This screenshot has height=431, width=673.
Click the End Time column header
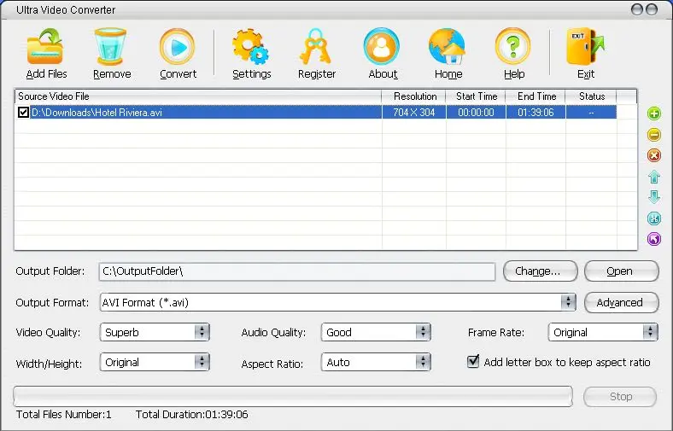click(535, 96)
